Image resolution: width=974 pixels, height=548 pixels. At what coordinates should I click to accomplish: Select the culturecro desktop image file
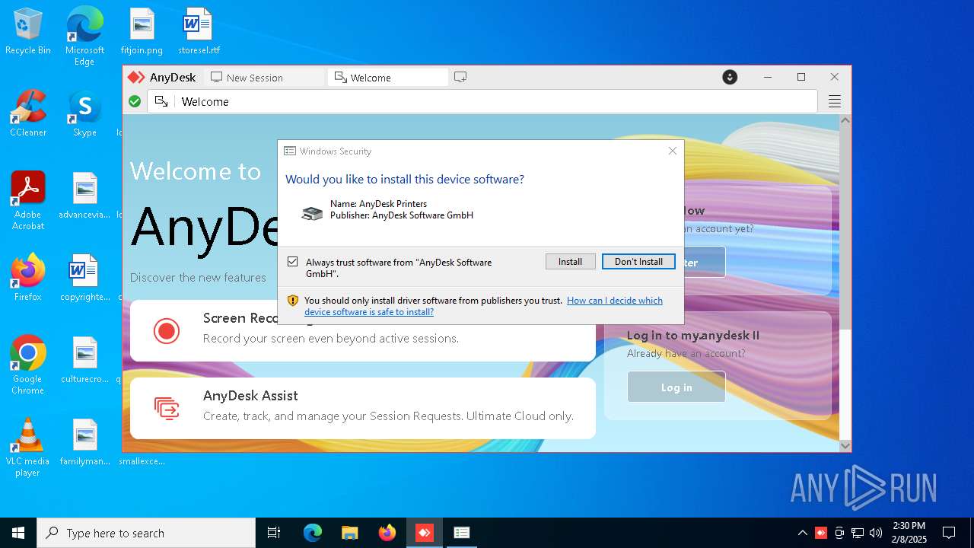(x=84, y=360)
